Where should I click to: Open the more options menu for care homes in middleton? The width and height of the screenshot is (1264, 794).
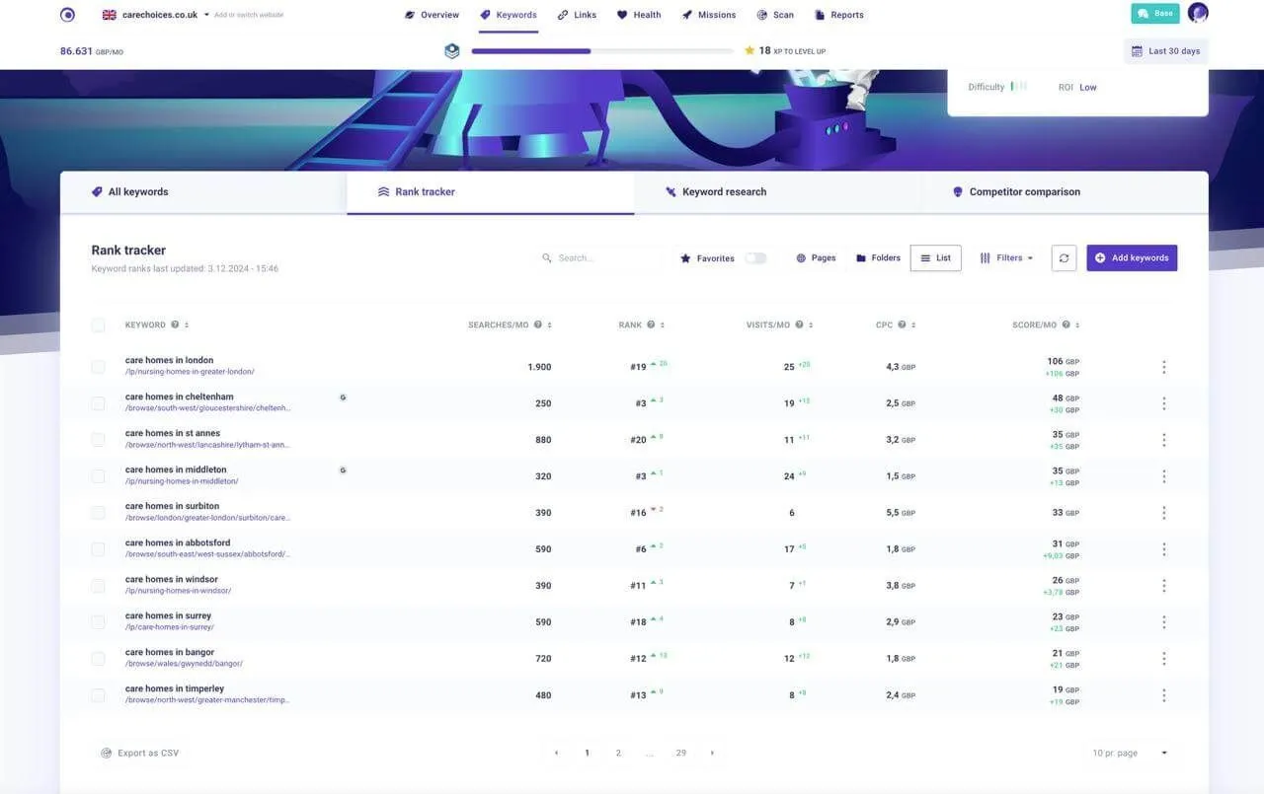pyautogui.click(x=1163, y=476)
